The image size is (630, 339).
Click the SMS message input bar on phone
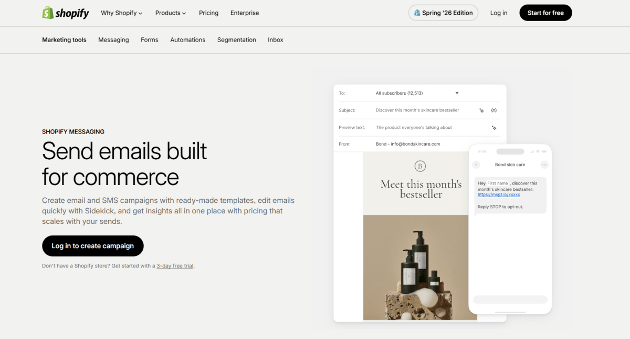click(510, 300)
